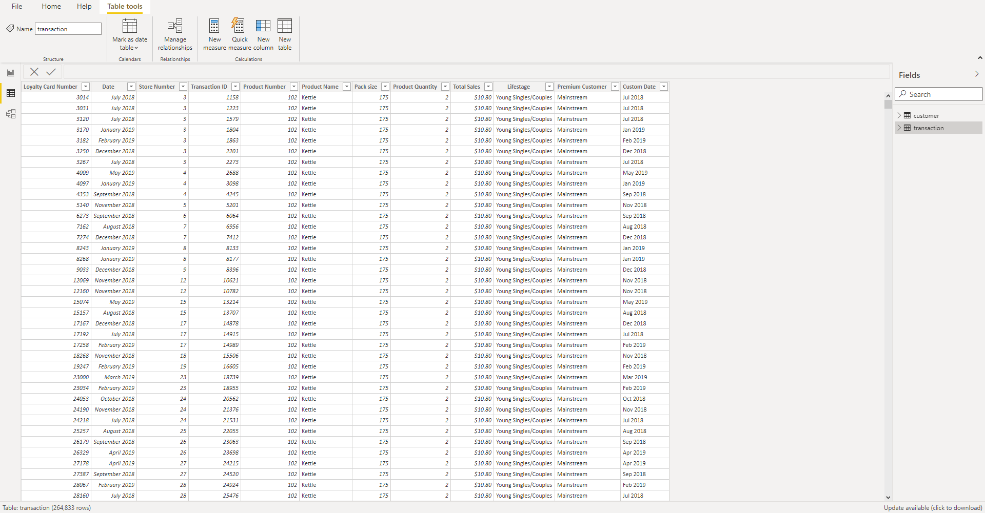
Task: Cancel formula with the X icon
Action: 34,72
